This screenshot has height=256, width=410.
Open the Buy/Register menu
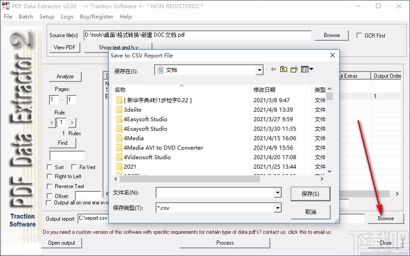[97, 16]
